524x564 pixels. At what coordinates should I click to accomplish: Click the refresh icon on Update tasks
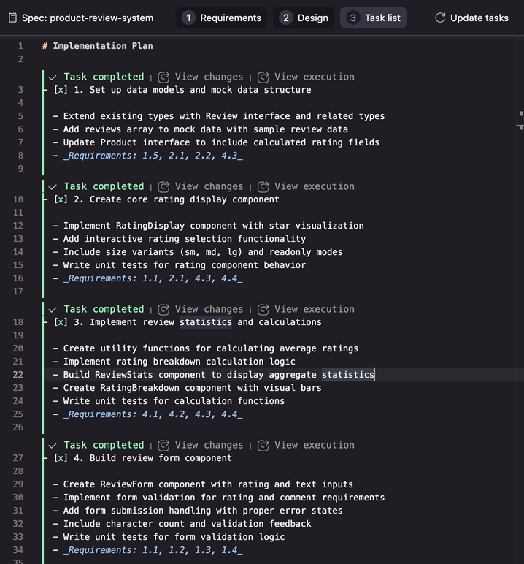coord(440,18)
